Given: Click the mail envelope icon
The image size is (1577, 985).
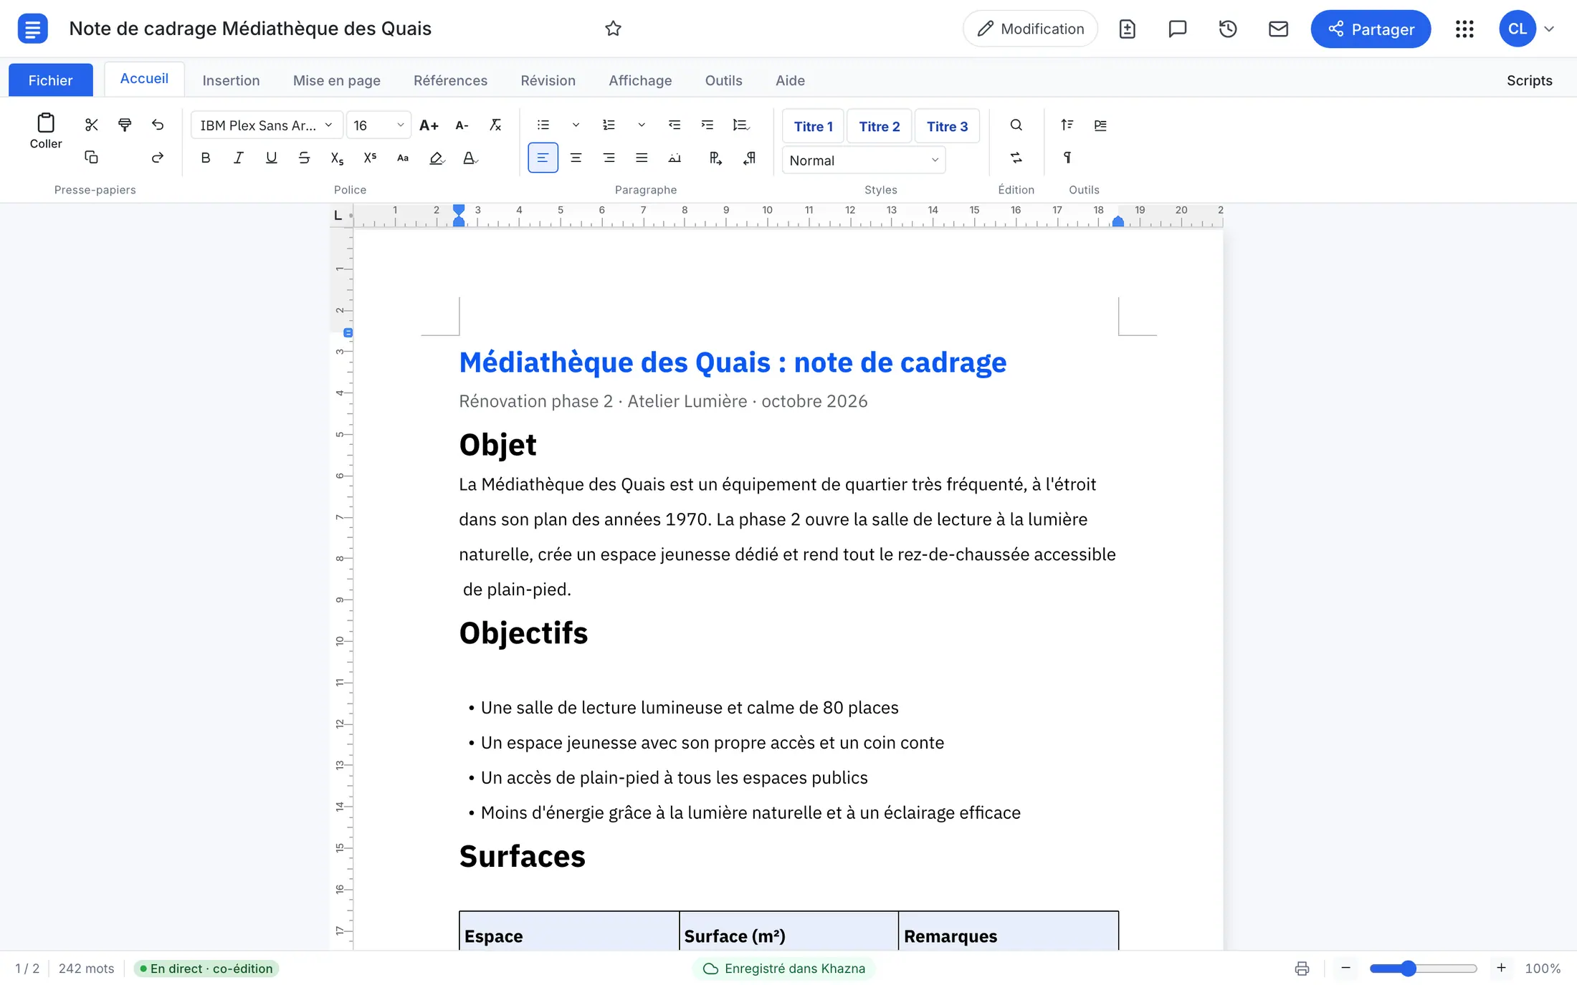Looking at the screenshot, I should tap(1278, 29).
